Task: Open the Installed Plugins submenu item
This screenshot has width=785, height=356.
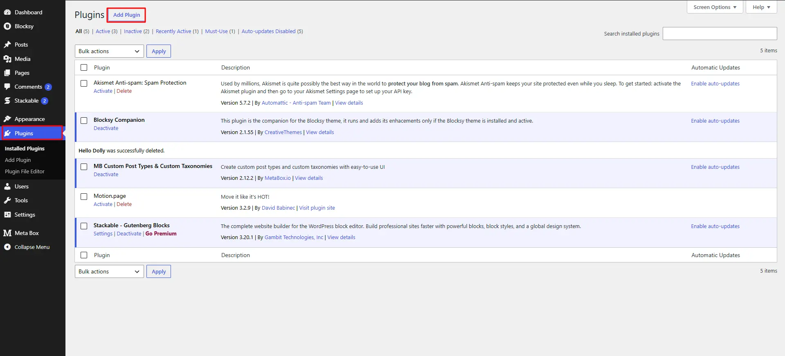Action: click(25, 148)
